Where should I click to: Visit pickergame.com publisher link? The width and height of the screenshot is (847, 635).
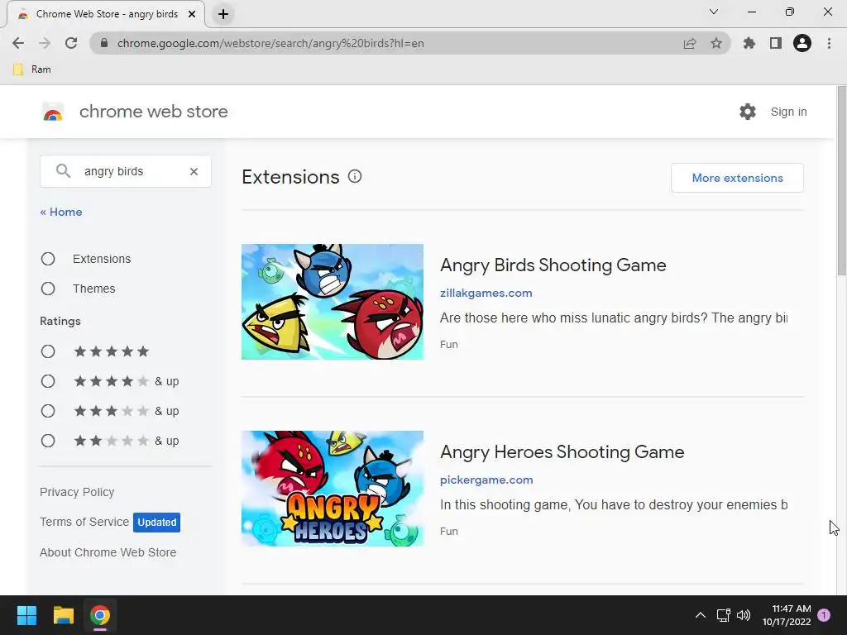click(486, 480)
